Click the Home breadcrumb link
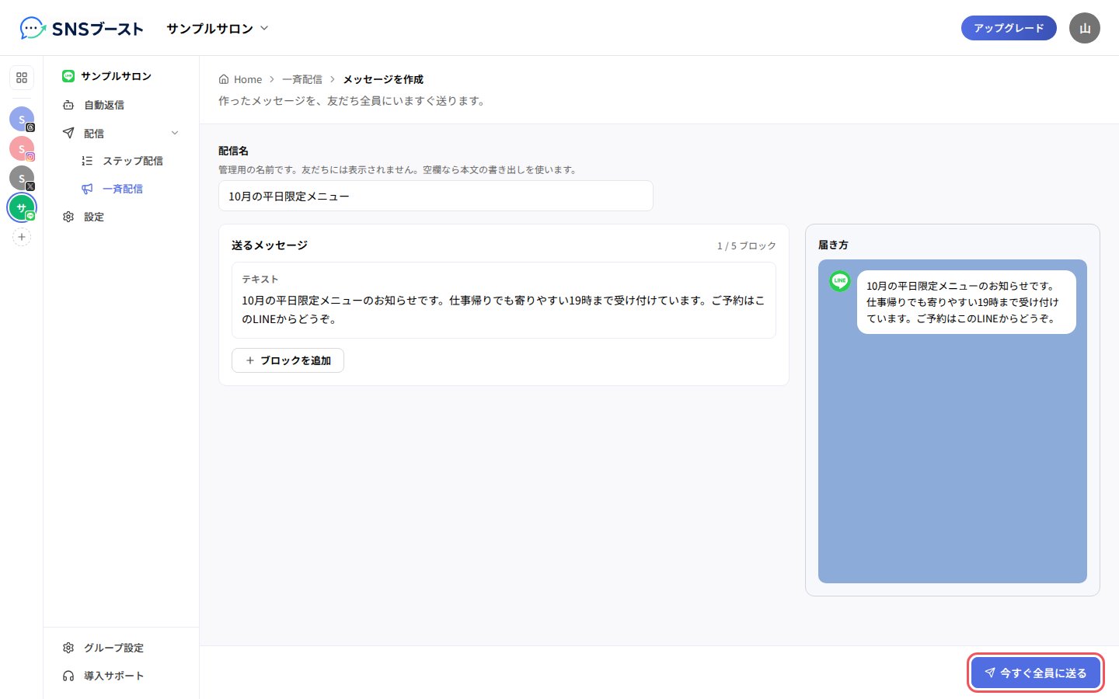Image resolution: width=1119 pixels, height=699 pixels. [240, 79]
